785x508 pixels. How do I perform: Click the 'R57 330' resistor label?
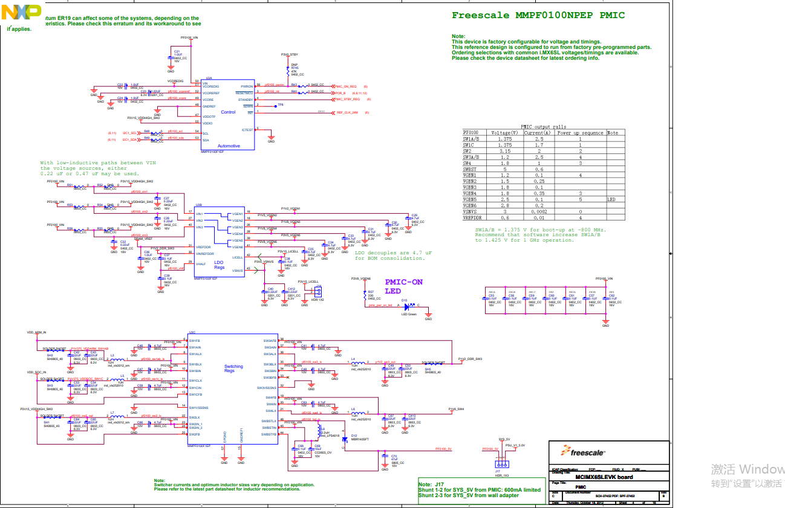pos(371,293)
